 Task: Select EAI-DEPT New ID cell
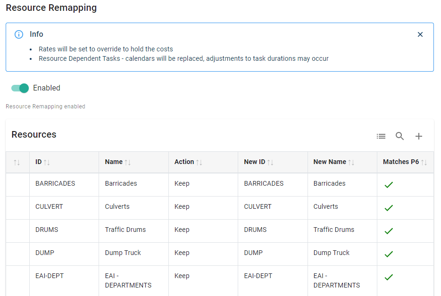click(x=258, y=276)
